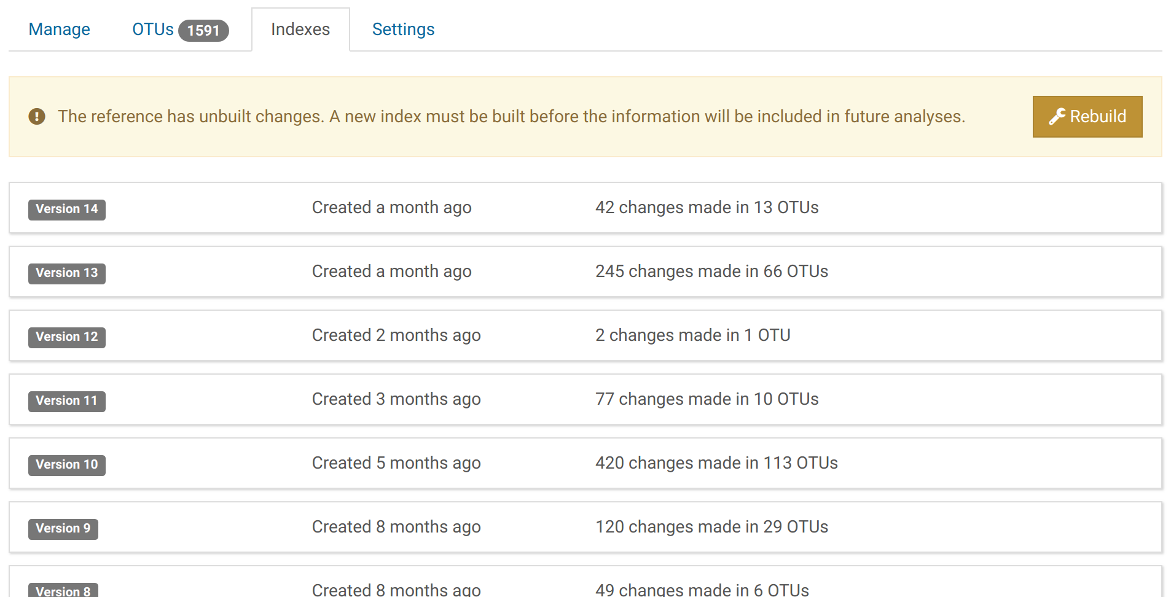Click the Version 14 badge
The image size is (1171, 597).
[x=67, y=209]
